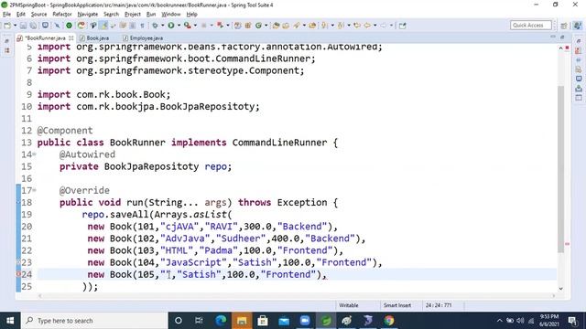The width and height of the screenshot is (586, 329).
Task: Open the New icon dropdown arrow
Action: coord(15,26)
